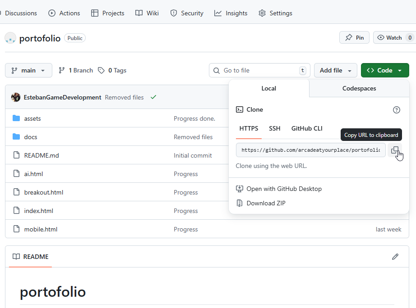
Task: Open the Add file dropdown
Action: pyautogui.click(x=335, y=70)
